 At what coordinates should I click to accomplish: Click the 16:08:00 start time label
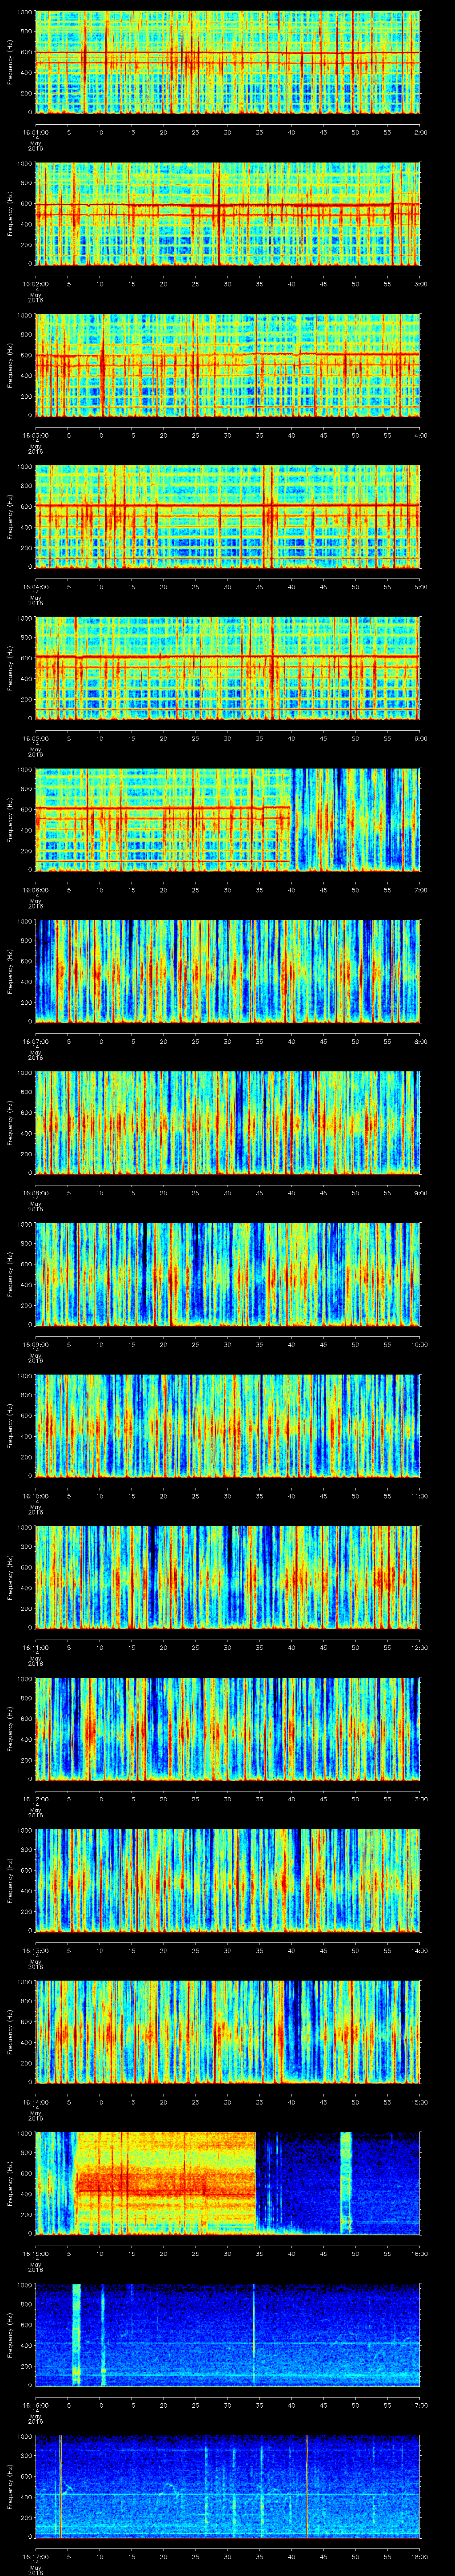[36, 1193]
